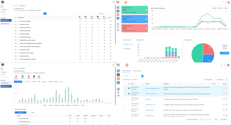Click the header search icon in Media Sentiment panel
231x125 pixels.
[x=223, y=2]
